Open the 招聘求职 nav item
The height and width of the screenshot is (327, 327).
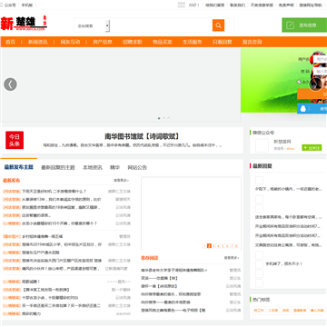click(x=133, y=42)
